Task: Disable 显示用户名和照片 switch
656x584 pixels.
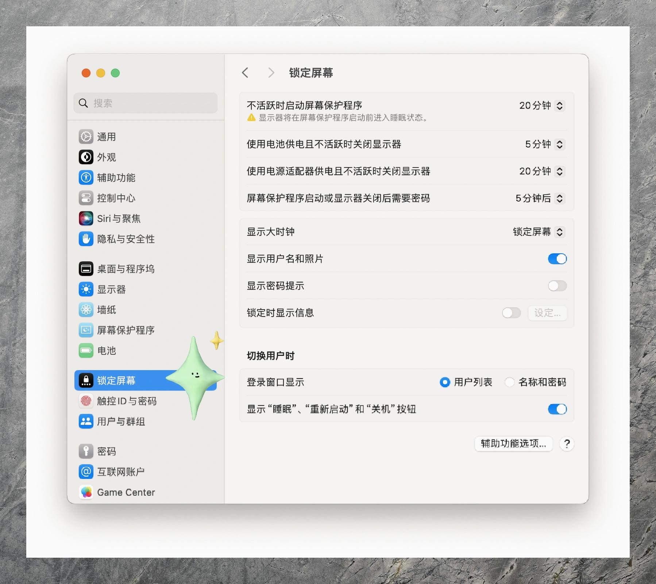Action: point(557,259)
